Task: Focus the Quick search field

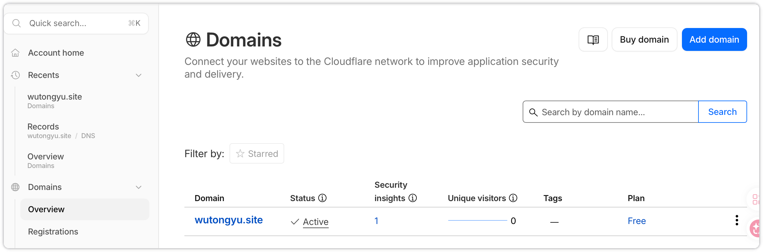Action: 76,23
